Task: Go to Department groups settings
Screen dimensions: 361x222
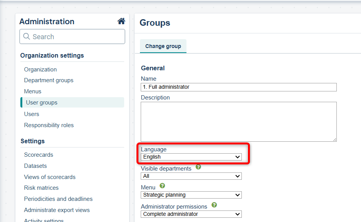Action: point(48,80)
